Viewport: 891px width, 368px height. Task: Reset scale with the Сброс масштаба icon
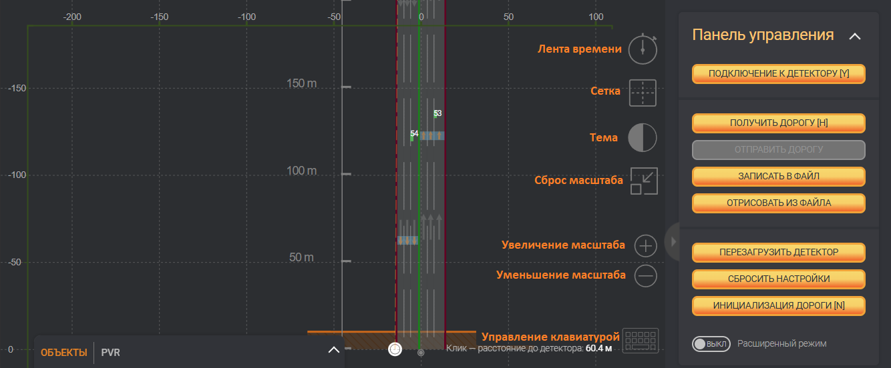[645, 181]
